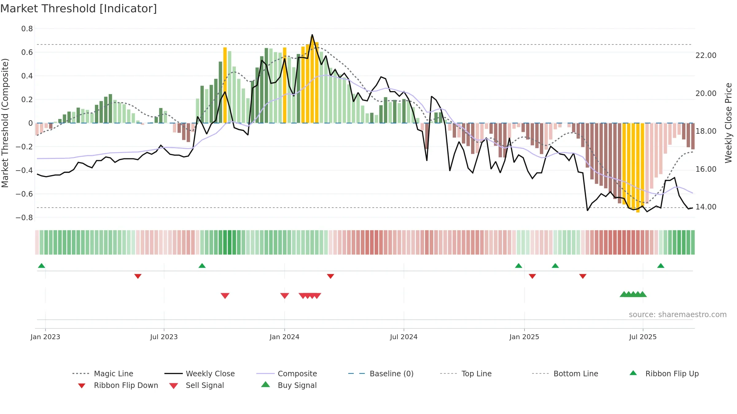Toggle Buy Signal legend entry
Image resolution: width=737 pixels, height=414 pixels.
pos(289,385)
